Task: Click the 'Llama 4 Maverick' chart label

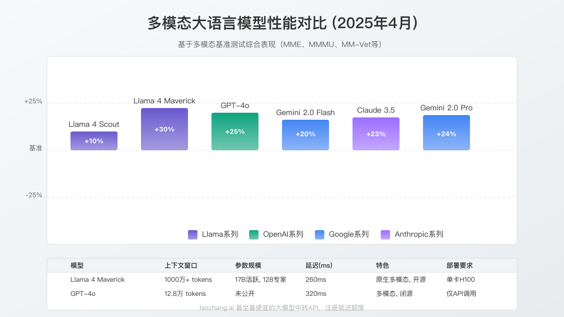Action: point(164,101)
